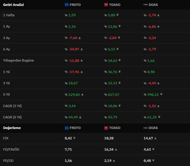This screenshot has height=166, width=190.
Task: Select the PD/DD row label
Action: point(8,161)
